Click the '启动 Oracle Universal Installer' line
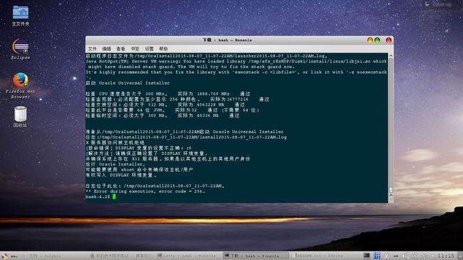463x260 pixels. pyautogui.click(x=128, y=83)
